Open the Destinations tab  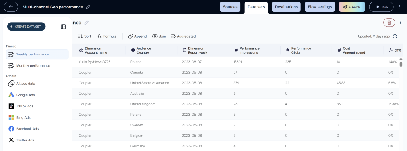click(x=286, y=7)
